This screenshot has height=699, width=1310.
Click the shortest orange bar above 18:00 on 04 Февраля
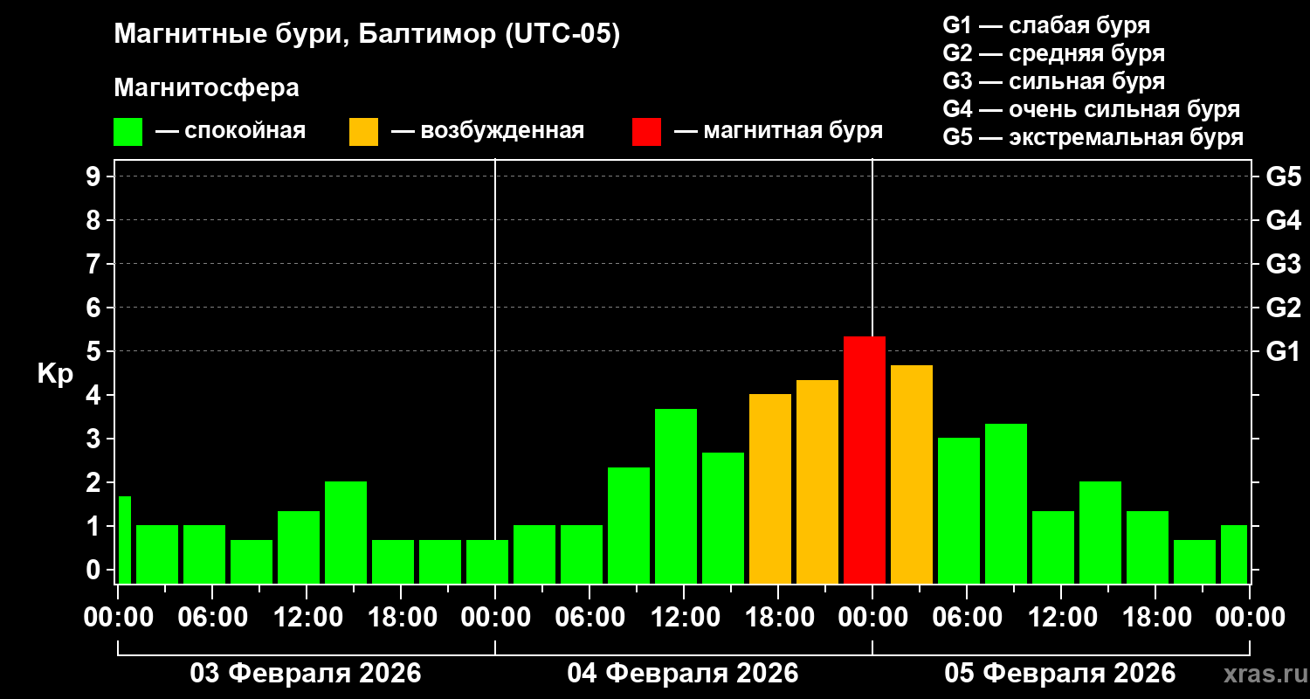pos(770,488)
